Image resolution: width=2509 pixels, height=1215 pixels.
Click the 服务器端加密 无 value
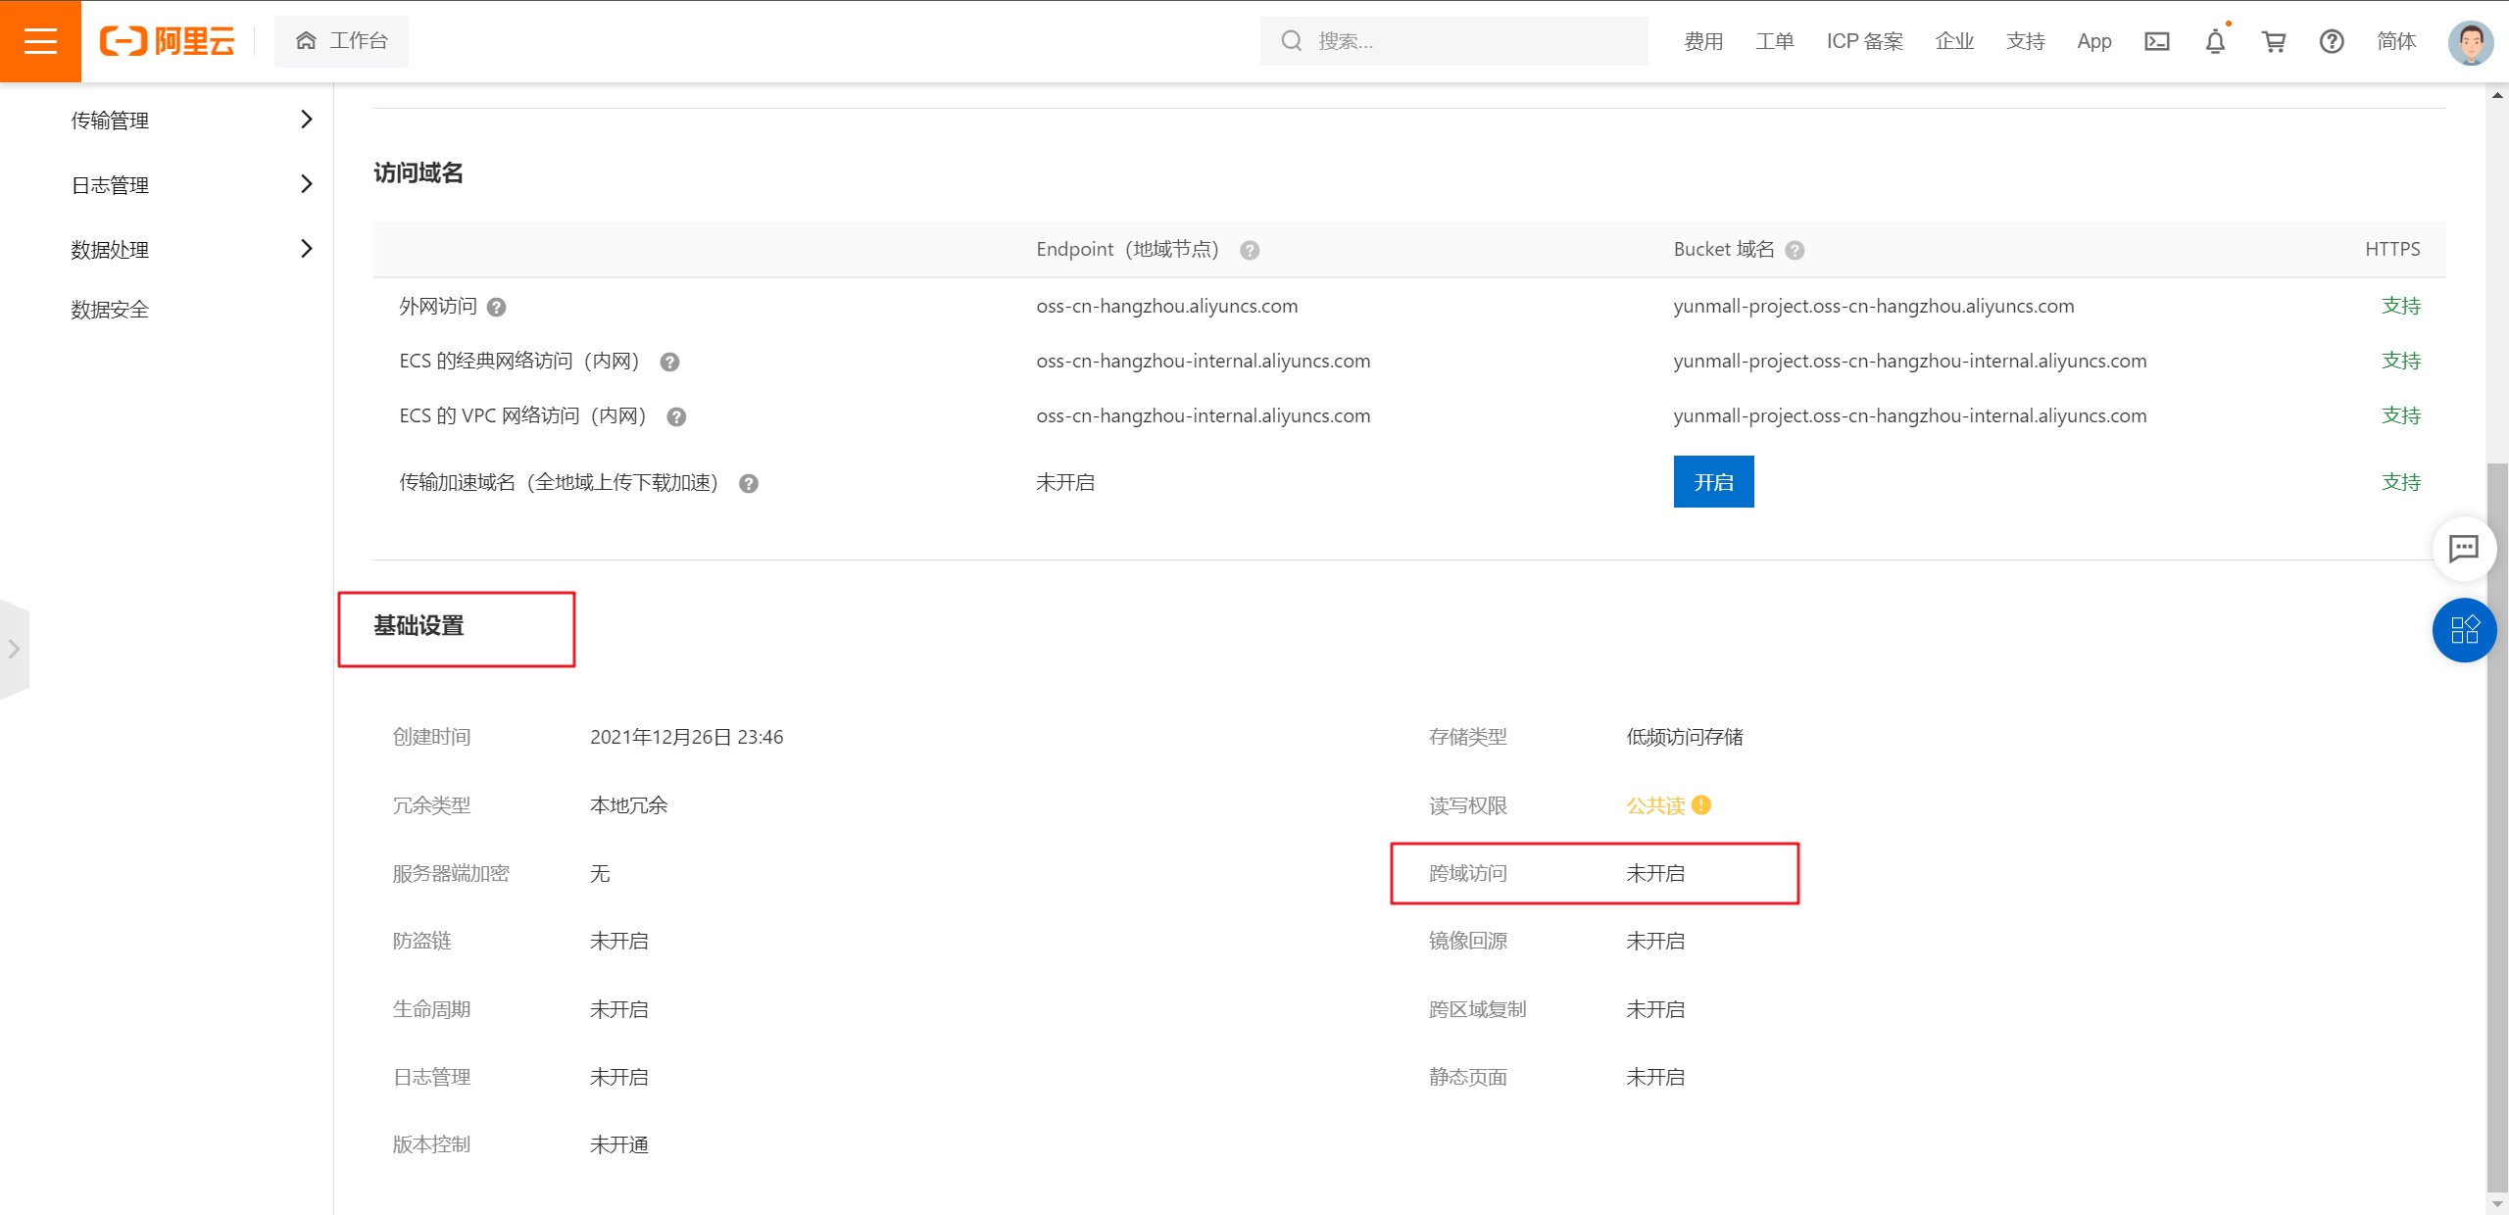(x=600, y=873)
